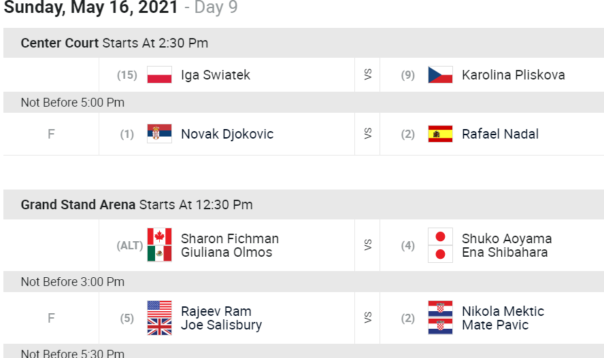This screenshot has width=604, height=358.
Task: Open Rafael Nadal's profile link
Action: click(500, 134)
